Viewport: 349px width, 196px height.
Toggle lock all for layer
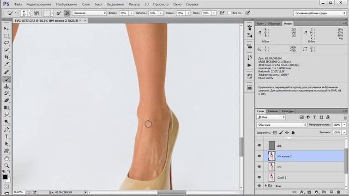click(293, 133)
